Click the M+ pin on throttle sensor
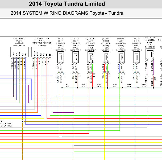This screenshot has height=160, width=162. (x=47, y=55)
